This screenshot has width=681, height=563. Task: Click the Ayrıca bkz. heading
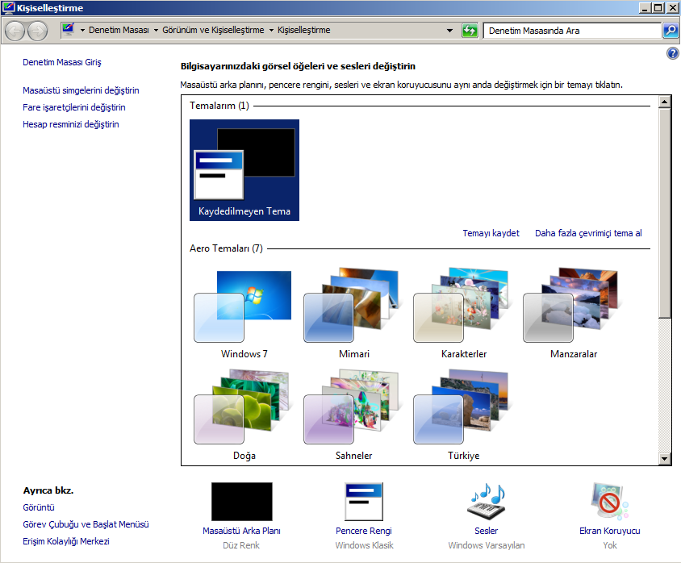pyautogui.click(x=48, y=490)
